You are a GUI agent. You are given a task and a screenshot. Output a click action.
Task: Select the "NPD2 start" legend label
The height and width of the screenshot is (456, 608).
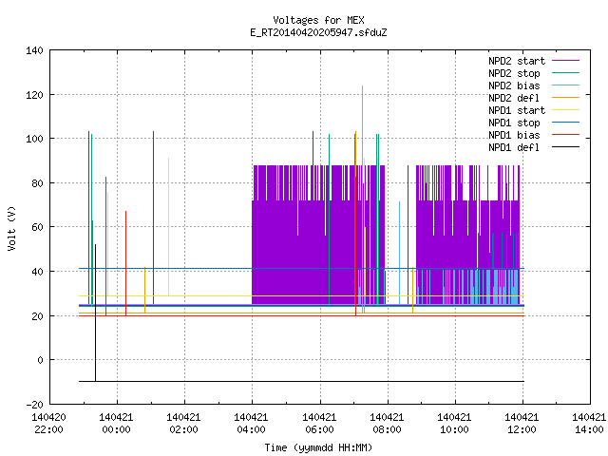(x=517, y=61)
